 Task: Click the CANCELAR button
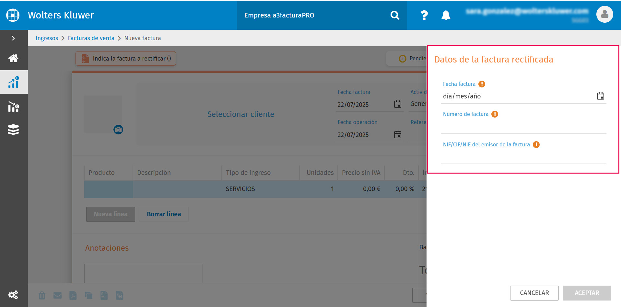click(534, 293)
